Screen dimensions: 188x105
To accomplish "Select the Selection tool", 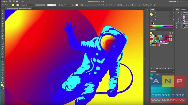I will pos(3,11).
